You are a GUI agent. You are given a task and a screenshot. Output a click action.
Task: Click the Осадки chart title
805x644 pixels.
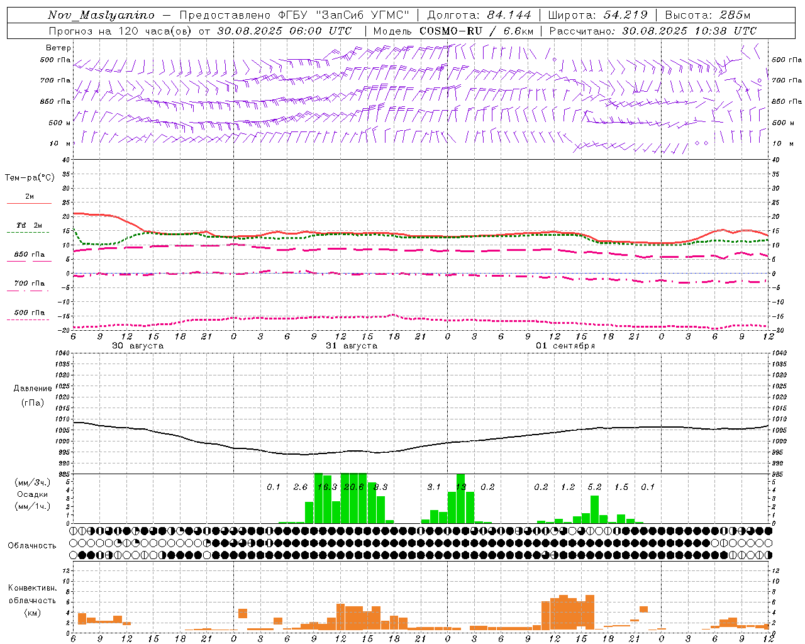pos(32,494)
